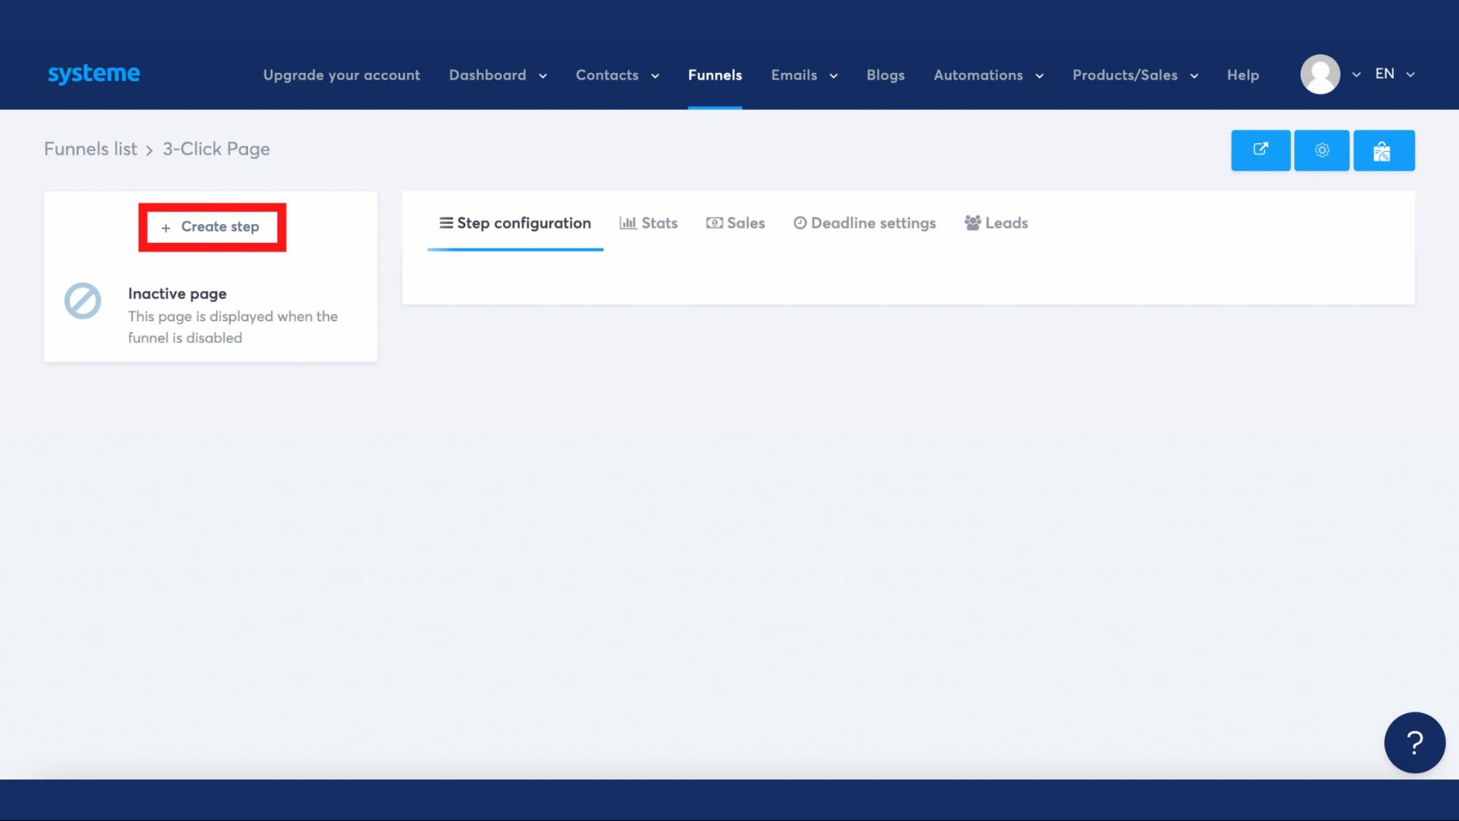Open the Leads tab

pos(996,223)
